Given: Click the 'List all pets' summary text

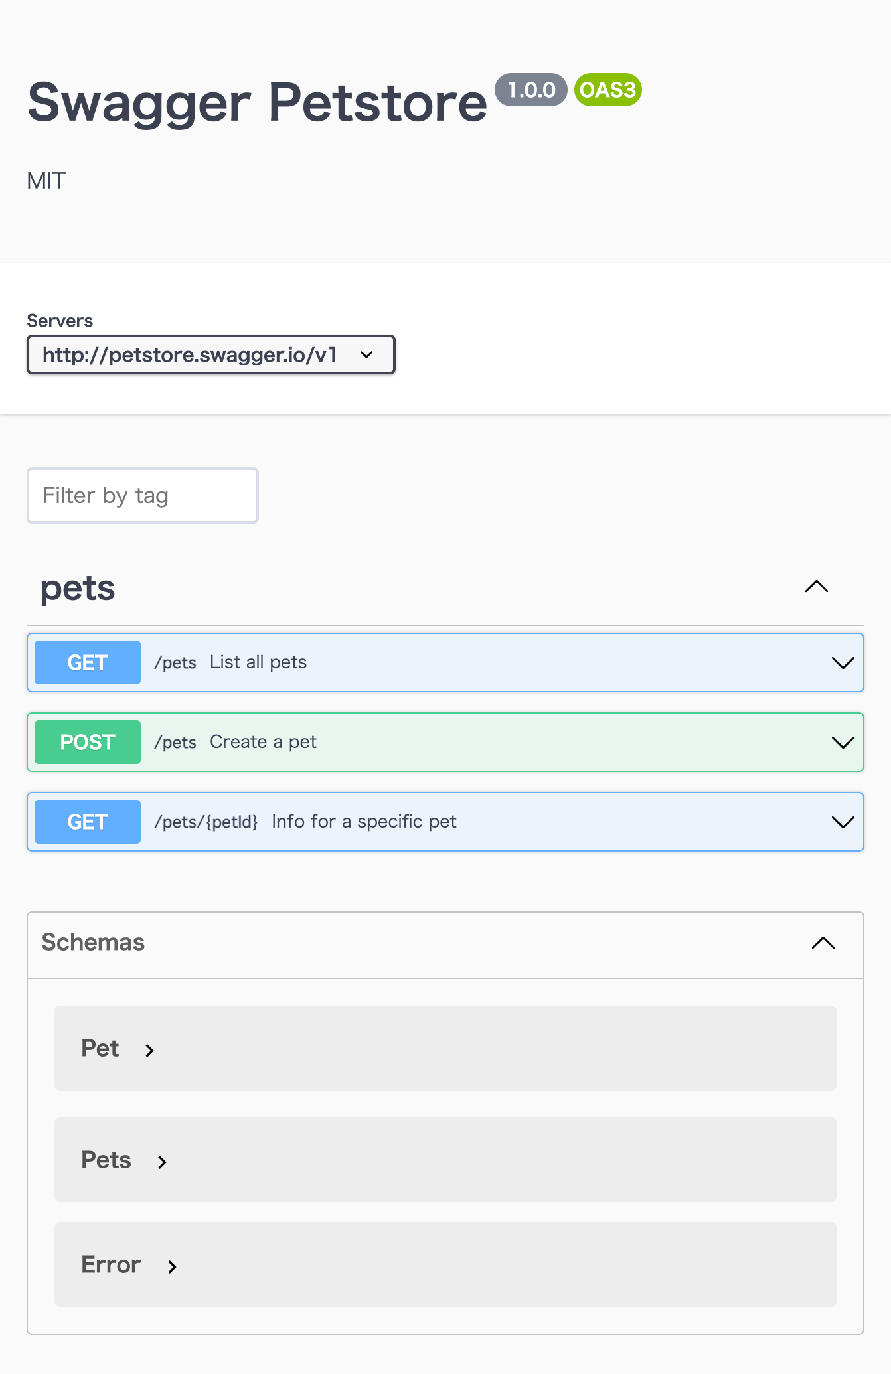Looking at the screenshot, I should coord(258,662).
